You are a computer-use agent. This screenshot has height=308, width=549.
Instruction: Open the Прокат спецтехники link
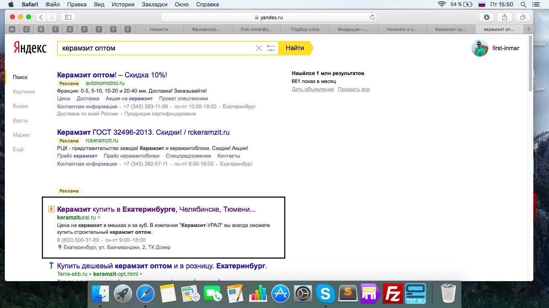coord(184,99)
